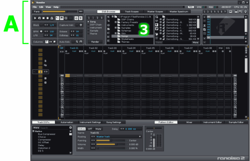
Task: Click the small button right of the Panic slider
Action: [81, 12]
